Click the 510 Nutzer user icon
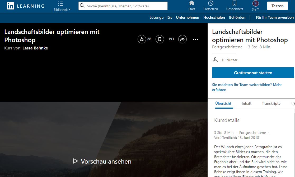This screenshot has height=177, width=295. (215, 60)
